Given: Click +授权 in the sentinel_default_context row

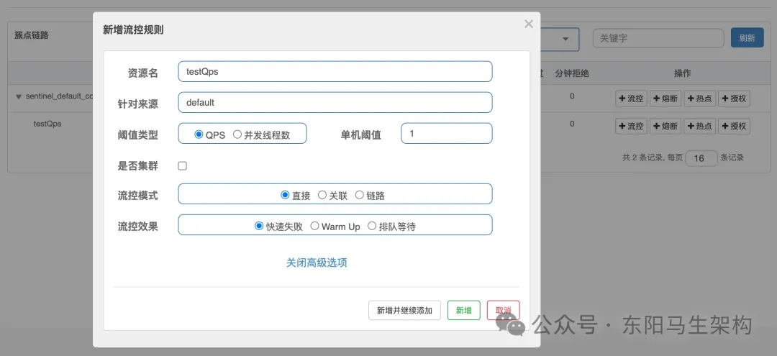Looking at the screenshot, I should click(x=734, y=99).
